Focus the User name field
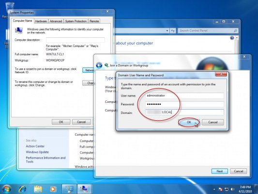 click(x=184, y=96)
